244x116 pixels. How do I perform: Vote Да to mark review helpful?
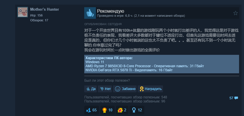(91, 89)
